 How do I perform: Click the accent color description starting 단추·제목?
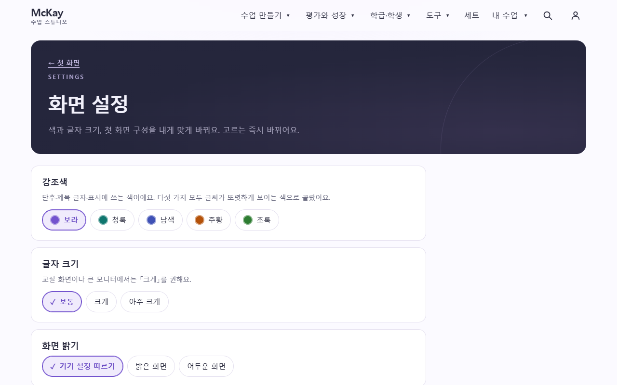[x=187, y=198]
